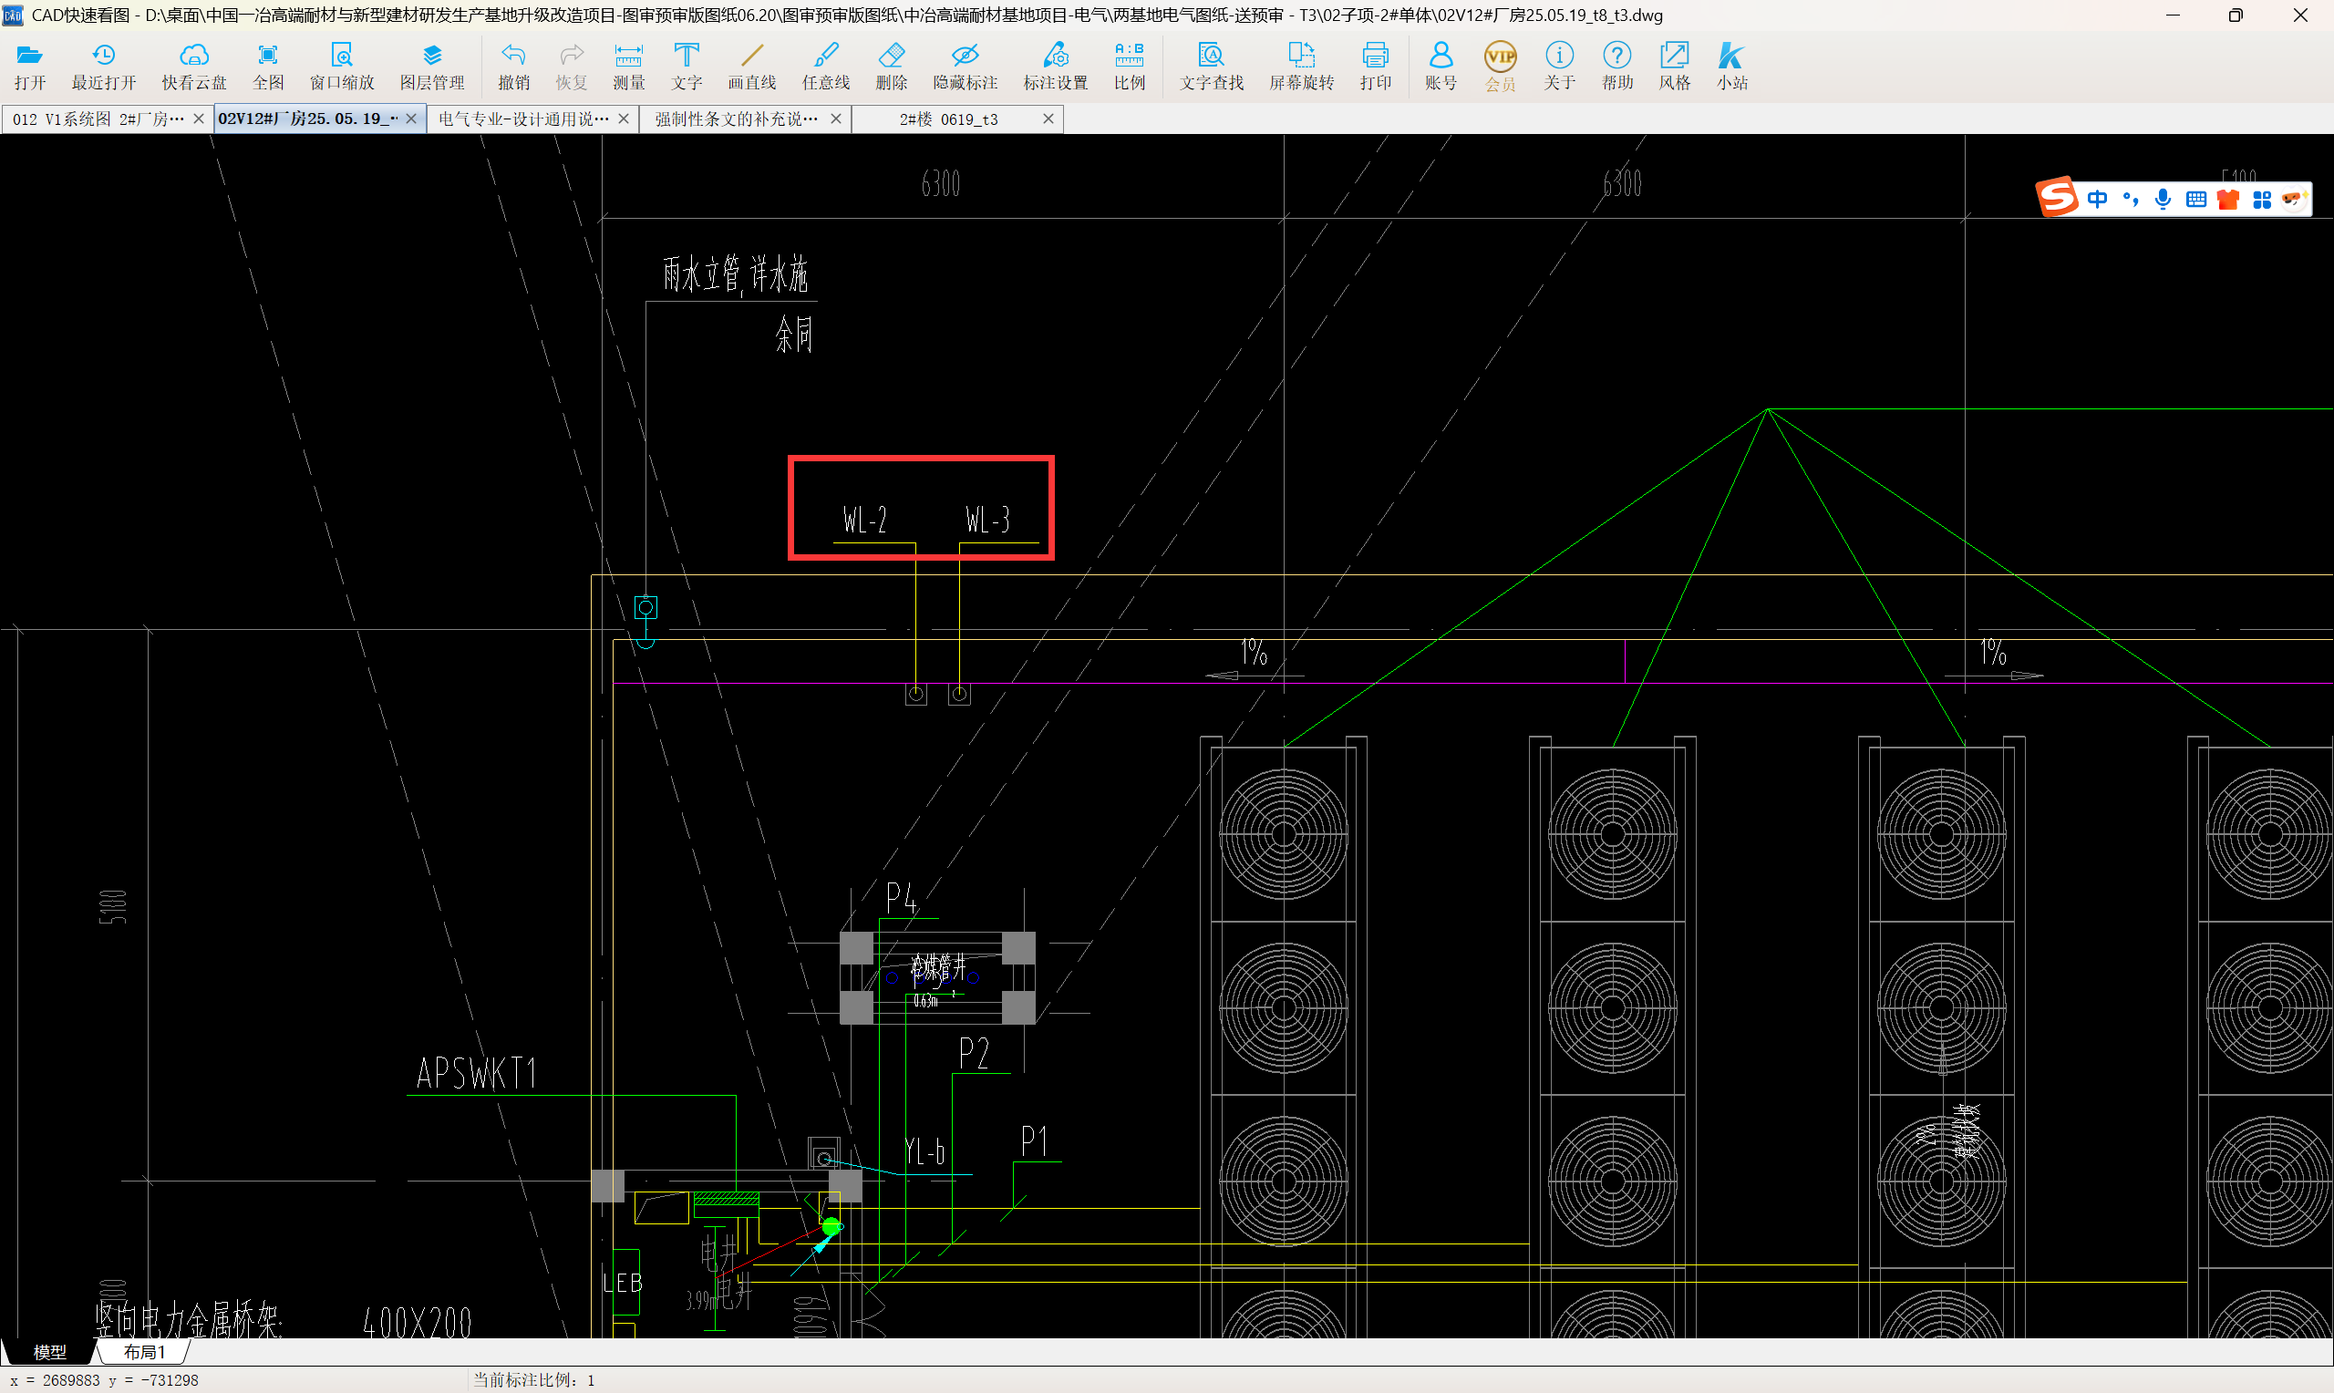2334x1393 pixels.
Task: Click the Sogou input method logo
Action: tap(2056, 197)
